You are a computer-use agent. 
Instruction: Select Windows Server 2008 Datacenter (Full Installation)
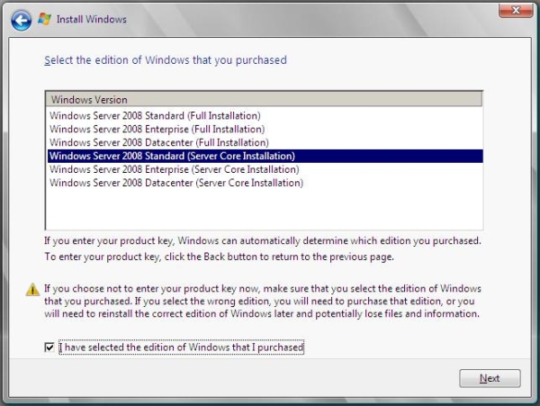pos(265,142)
